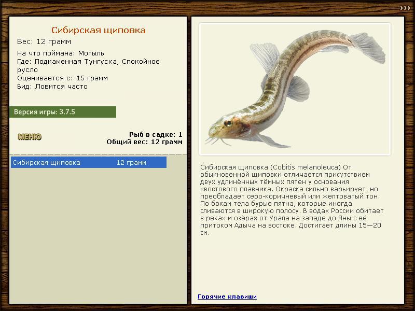Click the triple-arrow icon in the top corner
Screen dimensions: 415x311
point(405,8)
